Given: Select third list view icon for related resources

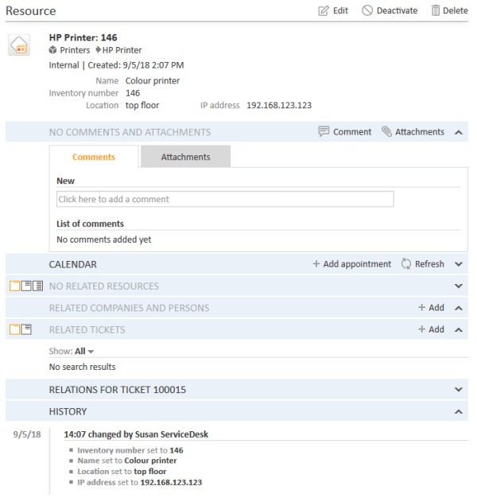Looking at the screenshot, I should tap(37, 286).
